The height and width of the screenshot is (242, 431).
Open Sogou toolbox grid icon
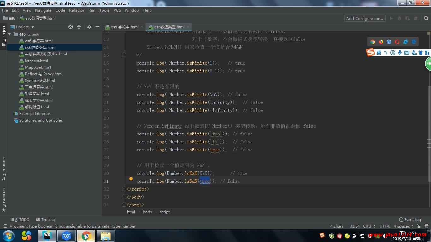tap(428, 53)
